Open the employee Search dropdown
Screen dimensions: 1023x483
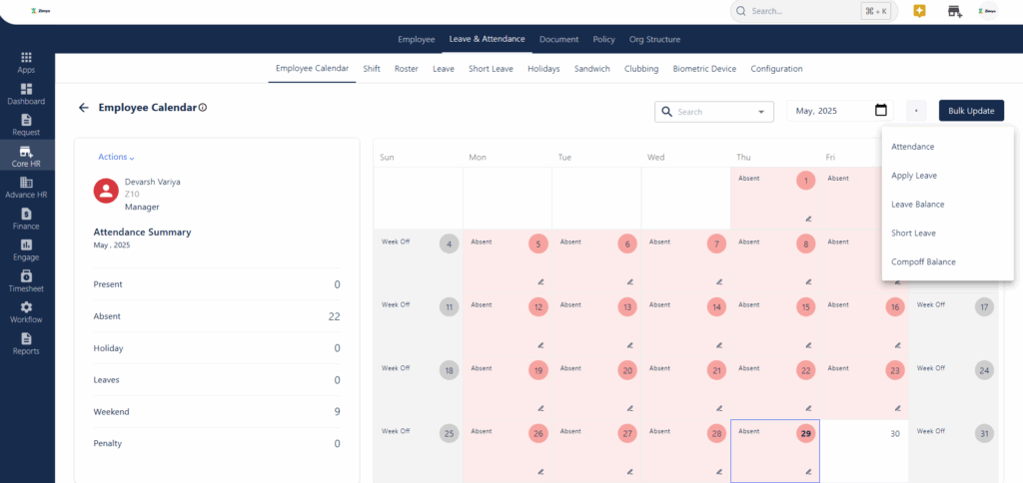pyautogui.click(x=714, y=112)
